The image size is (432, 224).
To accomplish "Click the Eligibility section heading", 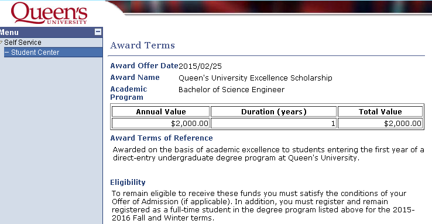I will tap(128, 183).
